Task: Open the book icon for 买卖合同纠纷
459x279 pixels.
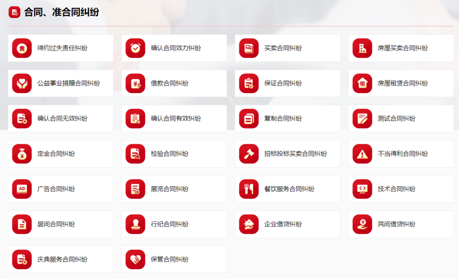Action: pyautogui.click(x=249, y=48)
